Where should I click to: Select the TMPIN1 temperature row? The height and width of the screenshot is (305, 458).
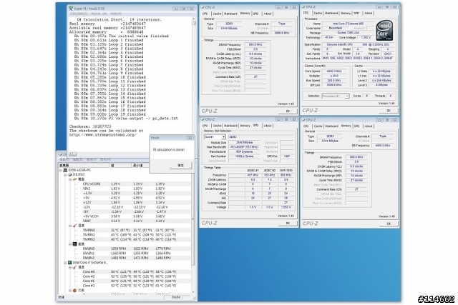tap(125, 235)
